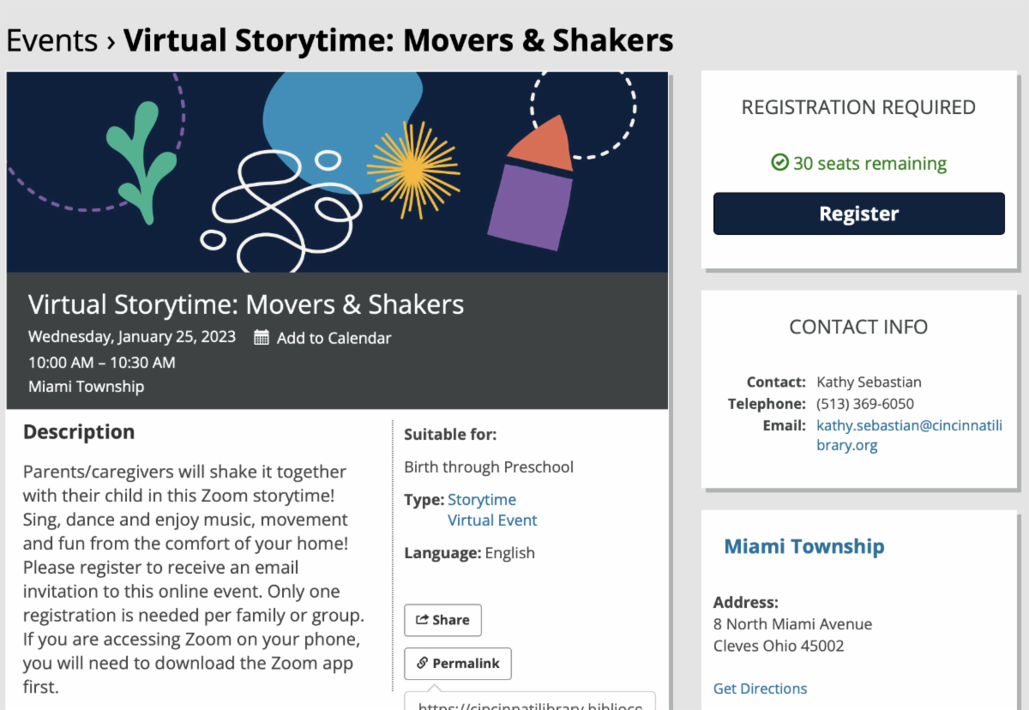1029x710 pixels.
Task: Open the Storytime type link
Action: (x=482, y=500)
